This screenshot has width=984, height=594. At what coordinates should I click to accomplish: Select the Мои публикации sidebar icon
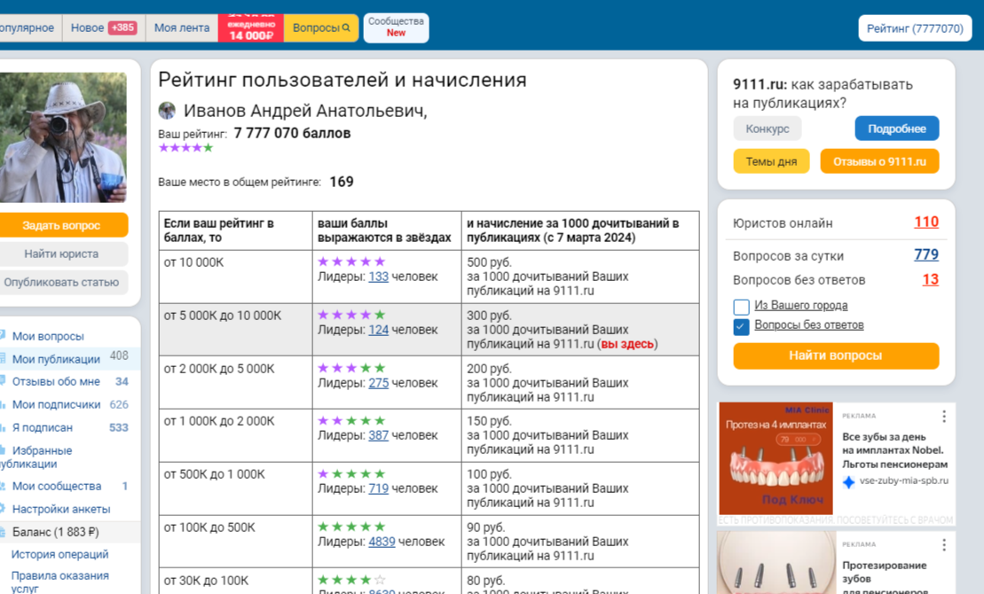point(4,358)
